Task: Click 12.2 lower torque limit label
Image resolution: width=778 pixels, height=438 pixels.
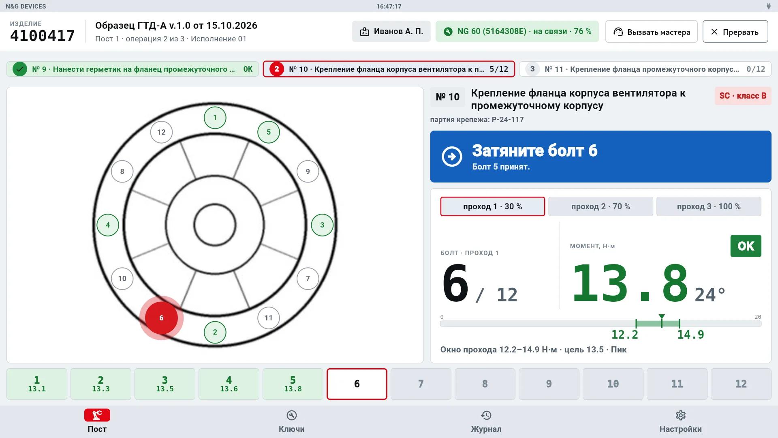Action: [624, 335]
